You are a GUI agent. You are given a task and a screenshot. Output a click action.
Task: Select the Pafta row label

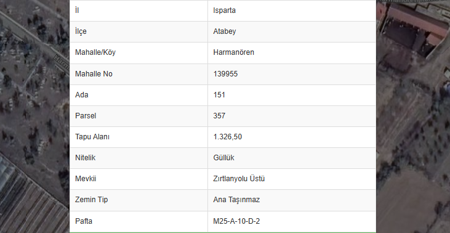point(84,221)
